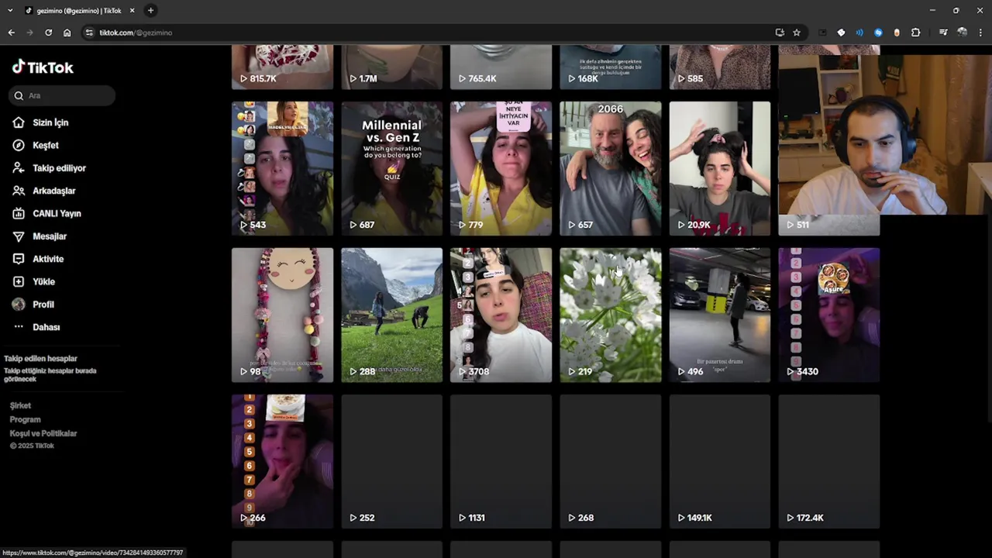The height and width of the screenshot is (558, 992).
Task: Open the Chrome three-dot menu
Action: pos(980,33)
